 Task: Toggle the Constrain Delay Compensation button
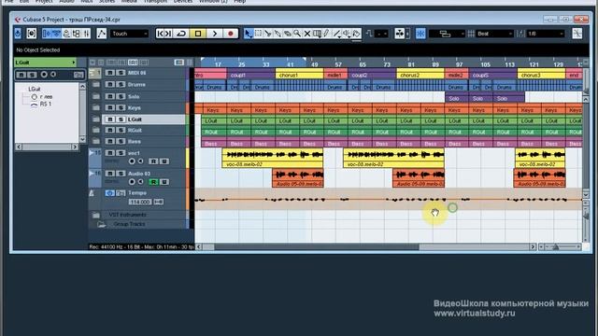click(31, 34)
